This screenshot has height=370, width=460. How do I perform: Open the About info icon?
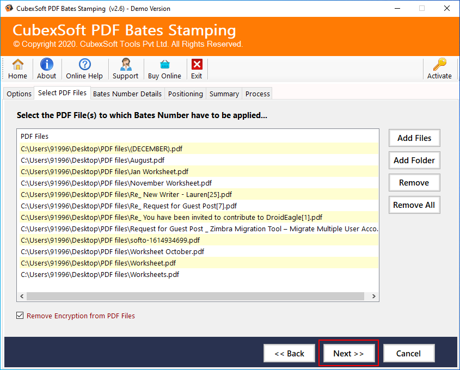[x=46, y=65]
